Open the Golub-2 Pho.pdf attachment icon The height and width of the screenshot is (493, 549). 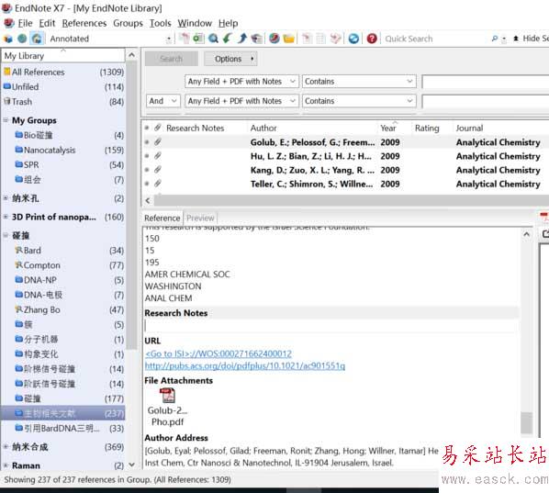coord(167,396)
